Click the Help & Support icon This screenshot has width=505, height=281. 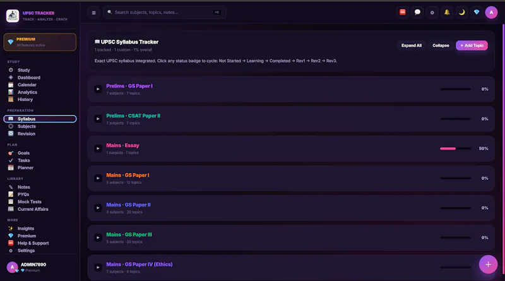coord(11,243)
